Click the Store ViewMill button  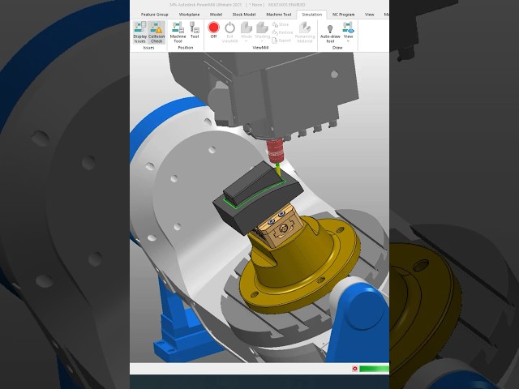[x=281, y=24]
